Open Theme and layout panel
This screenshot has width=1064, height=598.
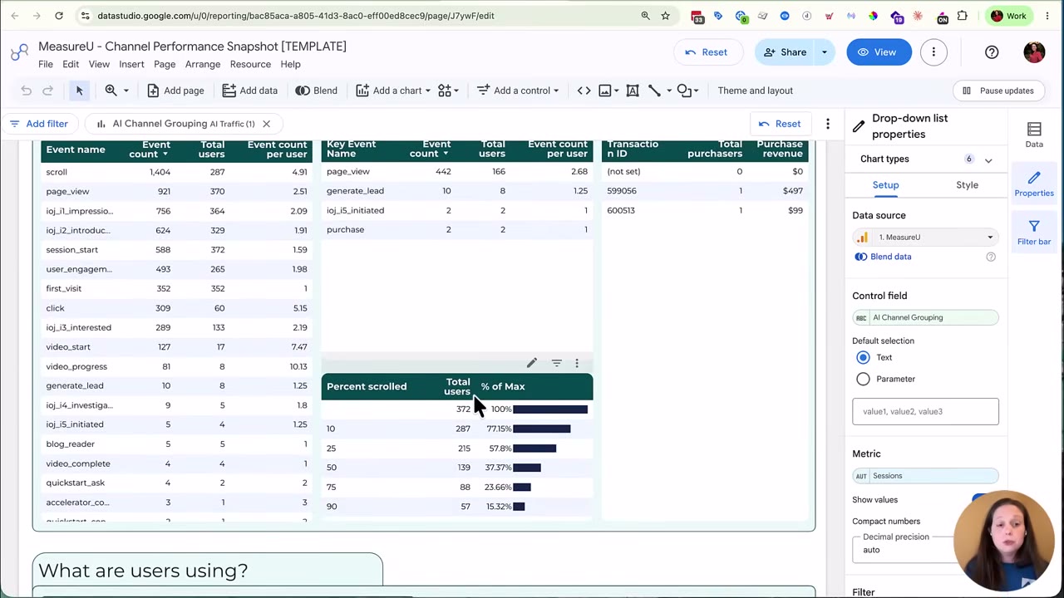click(755, 91)
